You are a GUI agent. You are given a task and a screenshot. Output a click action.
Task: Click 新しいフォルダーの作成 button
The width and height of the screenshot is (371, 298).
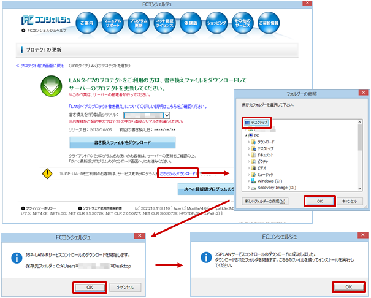click(x=267, y=201)
